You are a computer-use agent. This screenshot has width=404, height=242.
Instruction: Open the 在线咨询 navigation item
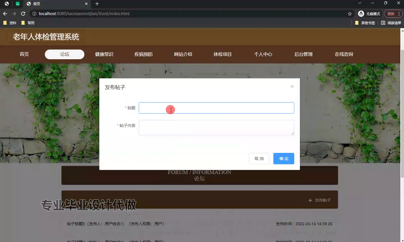pyautogui.click(x=344, y=54)
